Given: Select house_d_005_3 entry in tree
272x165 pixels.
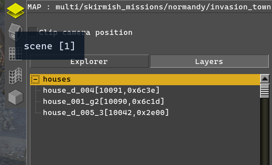Looking at the screenshot, I should 106,113.
